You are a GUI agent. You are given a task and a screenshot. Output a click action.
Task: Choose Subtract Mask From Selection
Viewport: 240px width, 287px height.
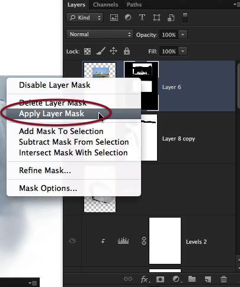[x=74, y=142]
